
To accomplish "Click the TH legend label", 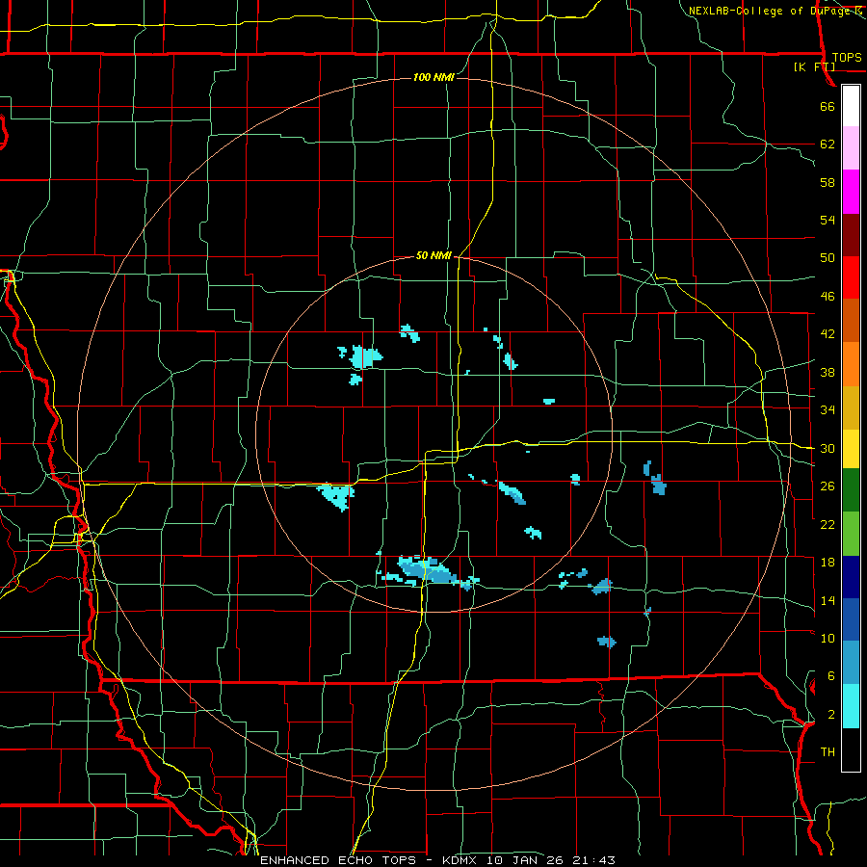I will 828,752.
